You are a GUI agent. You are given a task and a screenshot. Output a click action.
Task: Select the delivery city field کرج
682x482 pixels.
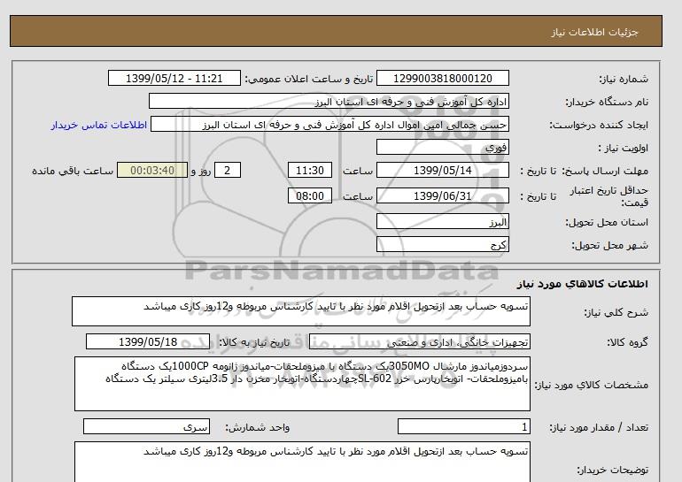coord(442,244)
